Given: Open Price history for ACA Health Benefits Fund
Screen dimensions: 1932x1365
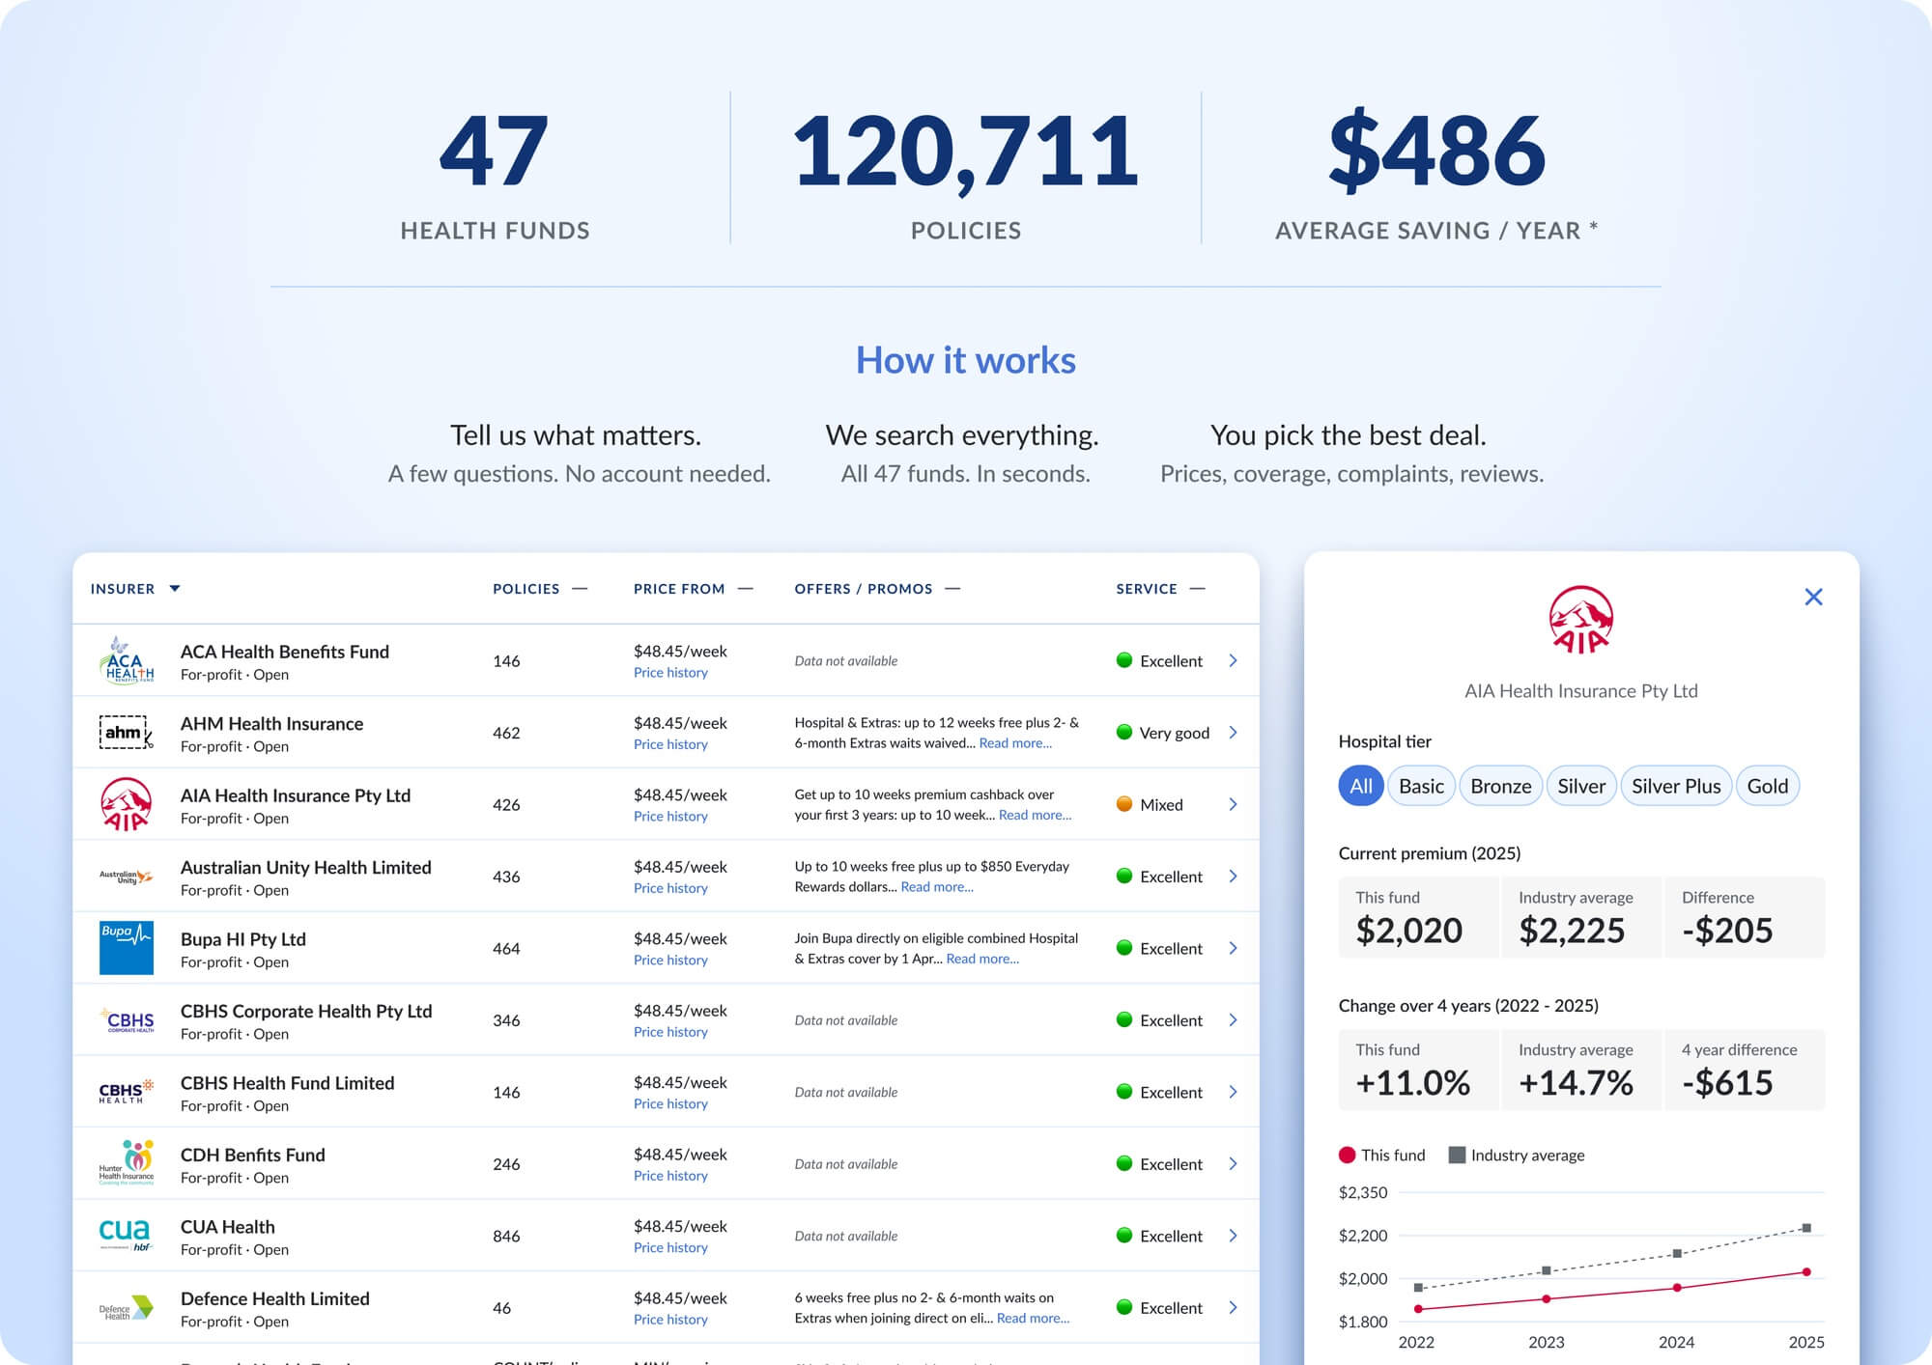Looking at the screenshot, I should [670, 673].
